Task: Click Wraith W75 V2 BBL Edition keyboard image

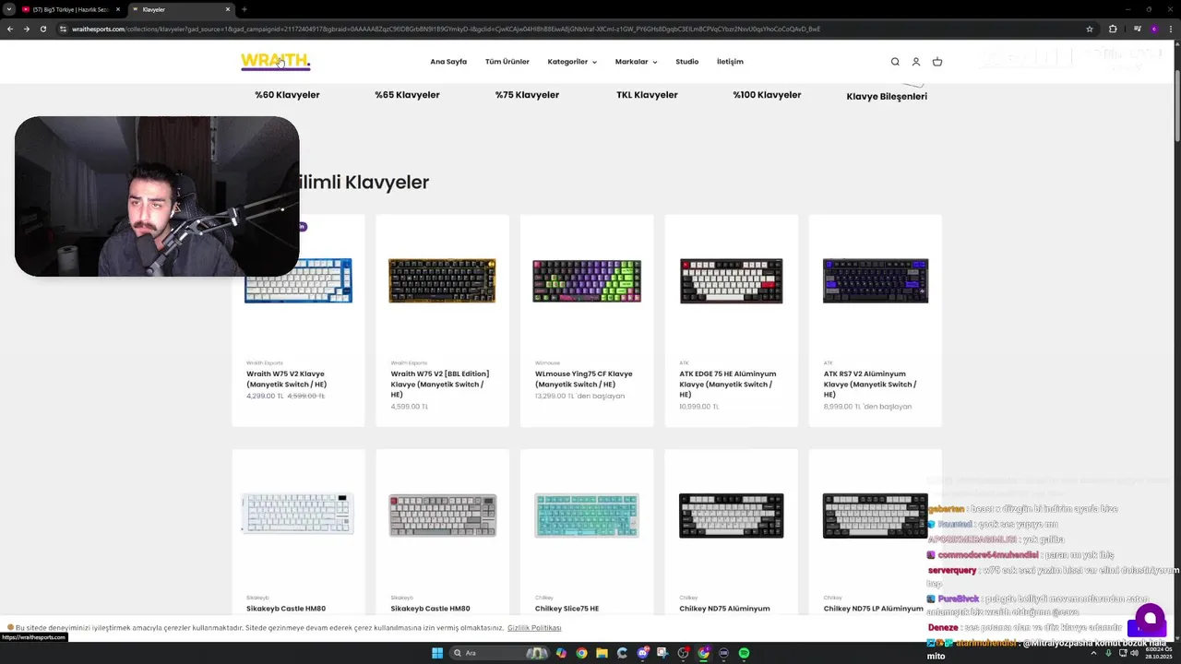Action: click(x=442, y=280)
